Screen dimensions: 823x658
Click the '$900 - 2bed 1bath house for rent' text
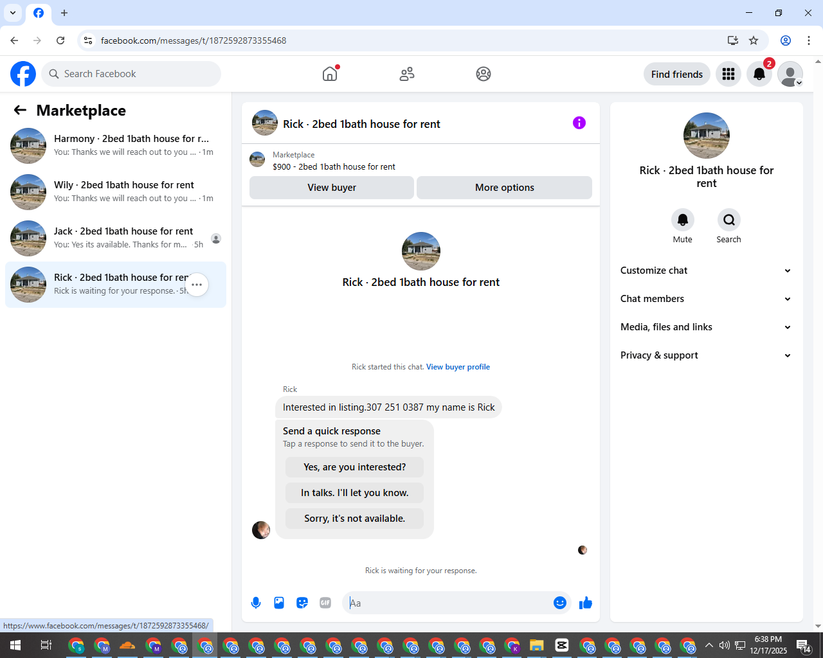334,166
